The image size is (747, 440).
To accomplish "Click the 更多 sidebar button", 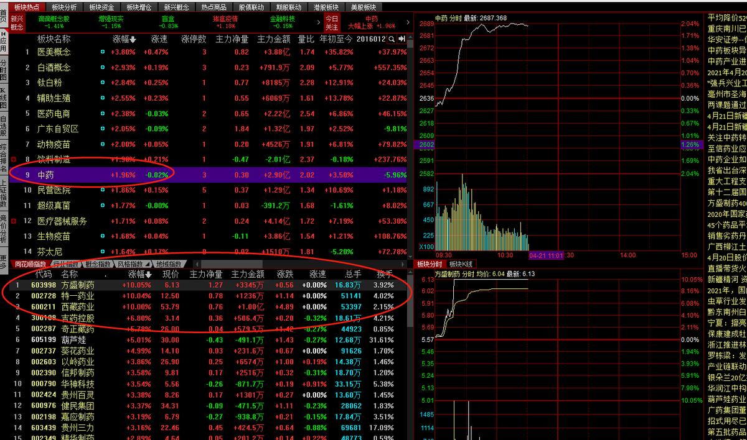I will coord(4,260).
